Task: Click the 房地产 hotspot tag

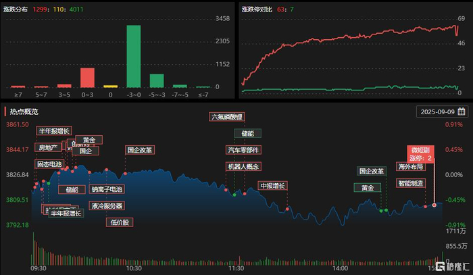Action: coord(48,147)
